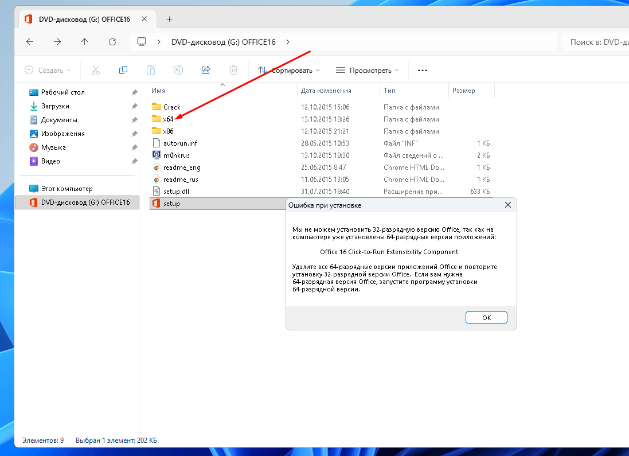
Task: Select the readme_eng file
Action: 182,167
